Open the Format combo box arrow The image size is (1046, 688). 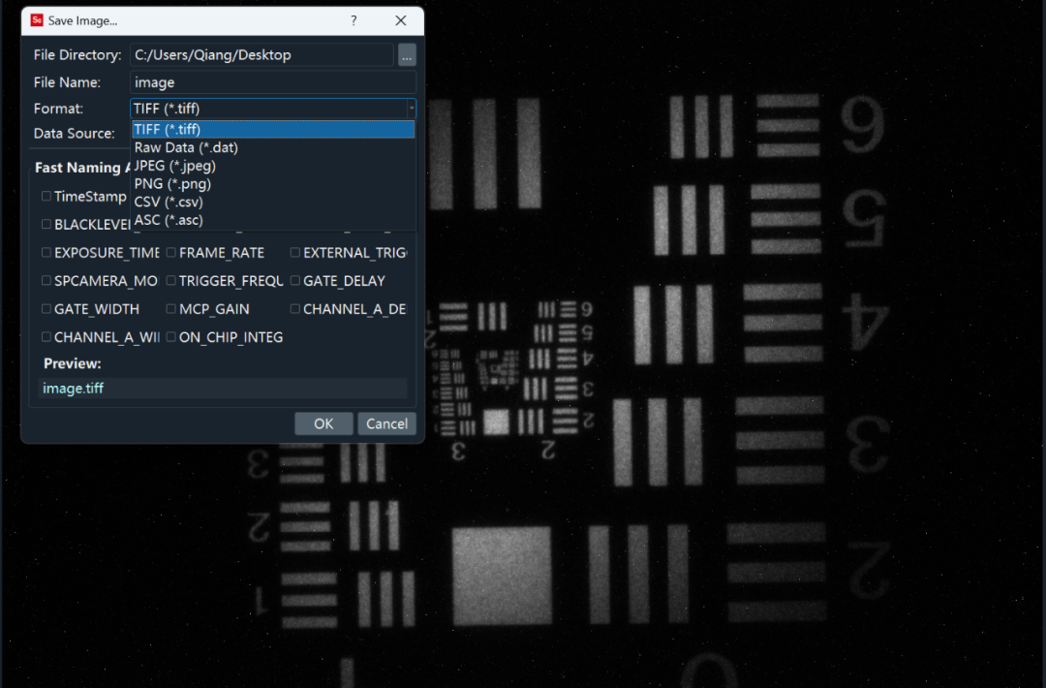pyautogui.click(x=411, y=109)
